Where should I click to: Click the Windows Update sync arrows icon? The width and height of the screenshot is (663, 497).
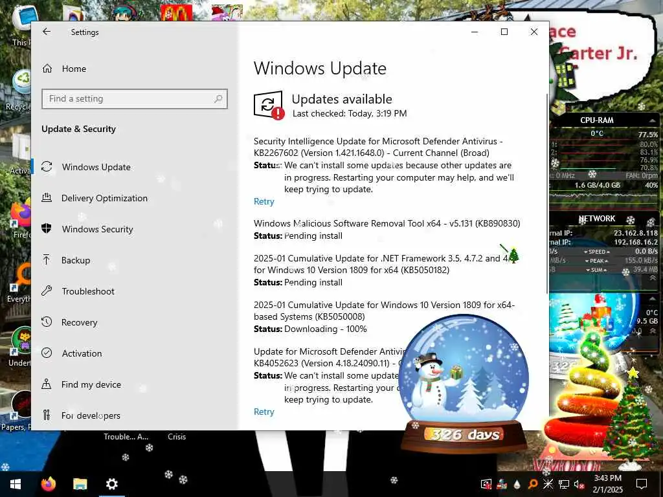(x=47, y=166)
